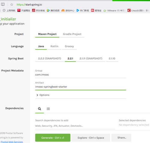This screenshot has height=143, width=150.
Task: Bookmark this page with the star icon
Action: coord(12,4)
